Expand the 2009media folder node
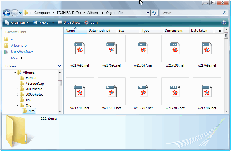This screenshot has width=231, height=151. pos(18,89)
